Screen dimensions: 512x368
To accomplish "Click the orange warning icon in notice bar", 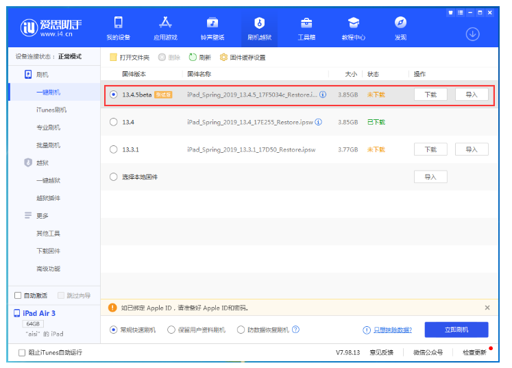I will click(x=112, y=308).
